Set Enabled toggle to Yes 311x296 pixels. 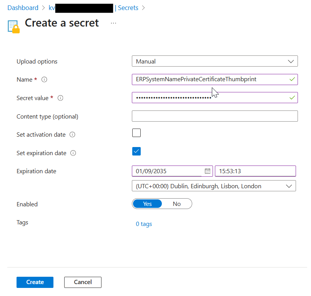click(147, 204)
